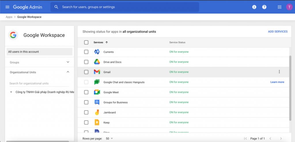The image size is (295, 142).
Task: Select the Currents checkbox
Action: pyautogui.click(x=86, y=52)
